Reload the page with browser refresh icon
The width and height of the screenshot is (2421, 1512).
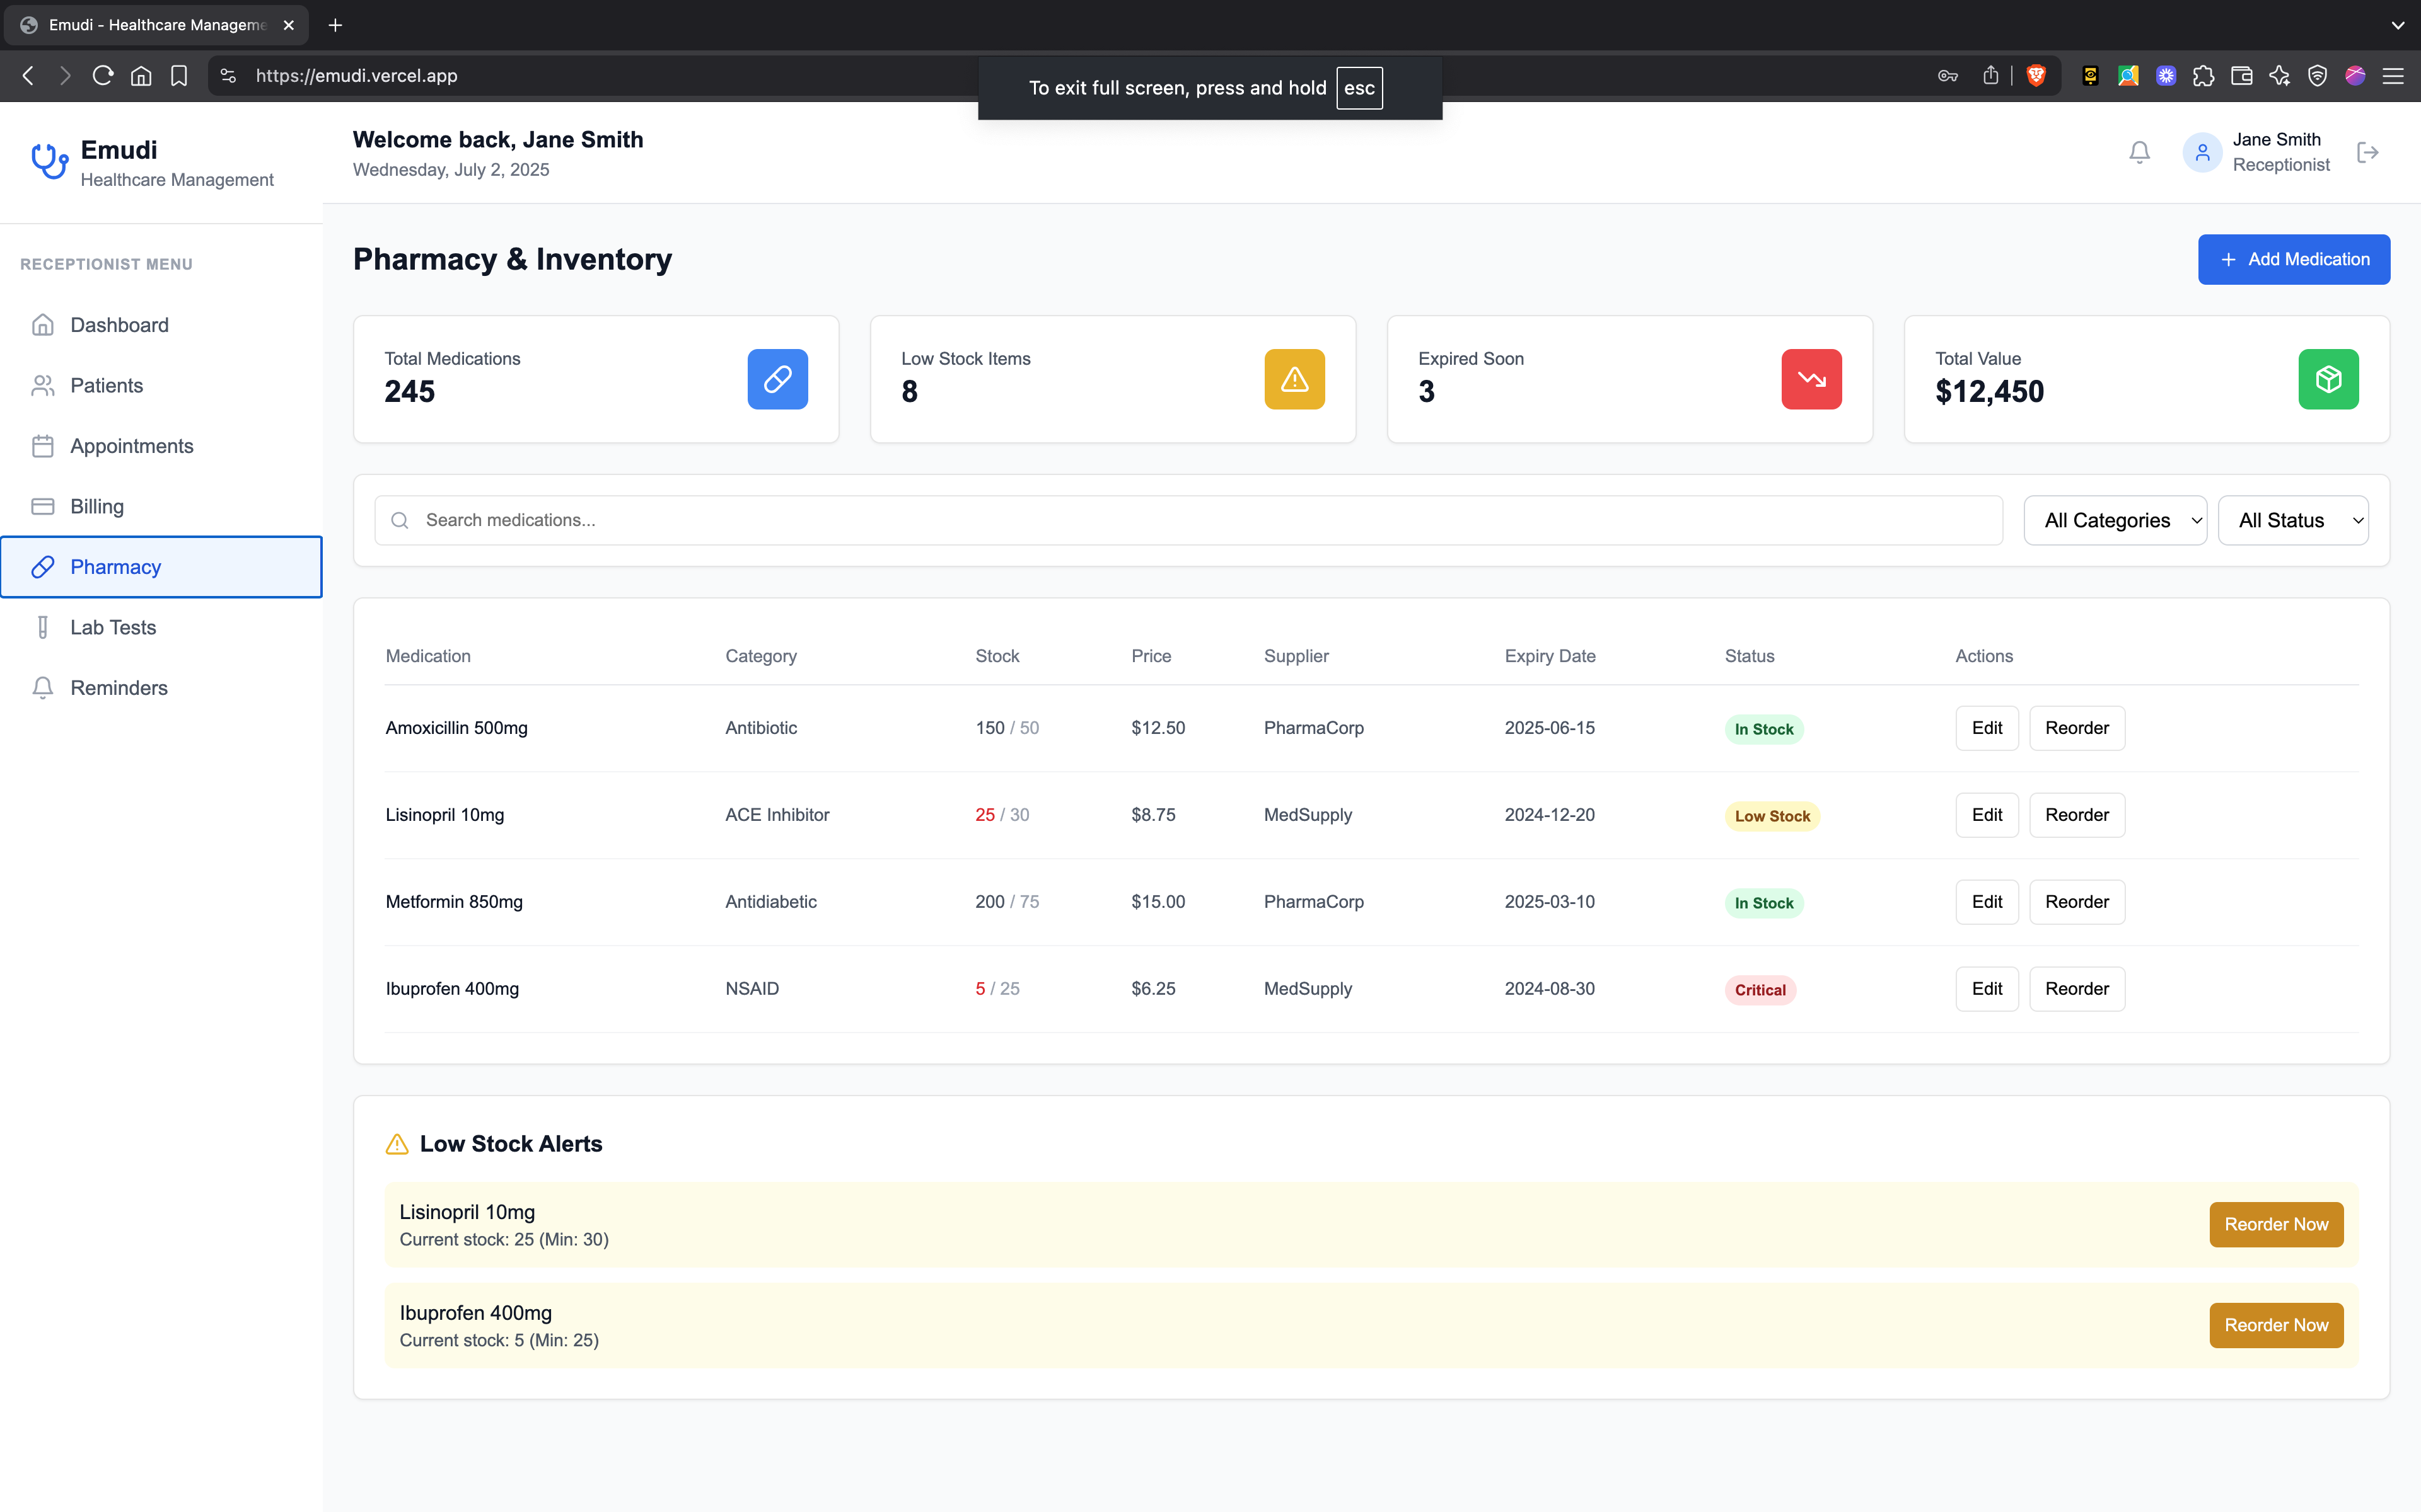[102, 76]
